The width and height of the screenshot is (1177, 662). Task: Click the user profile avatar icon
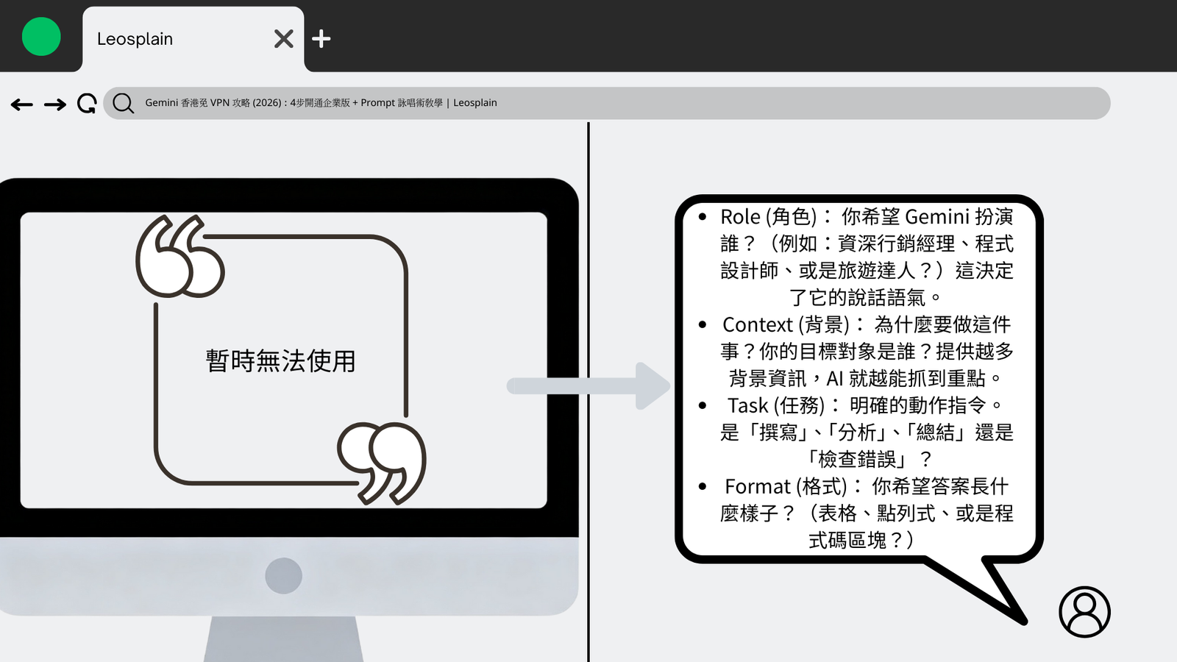1084,612
